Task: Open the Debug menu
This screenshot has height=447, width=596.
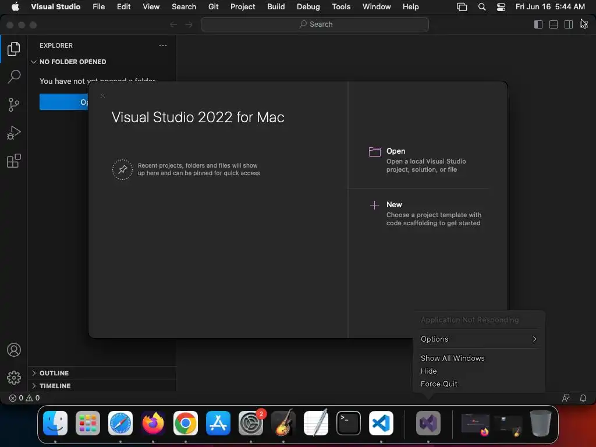Action: [x=308, y=6]
